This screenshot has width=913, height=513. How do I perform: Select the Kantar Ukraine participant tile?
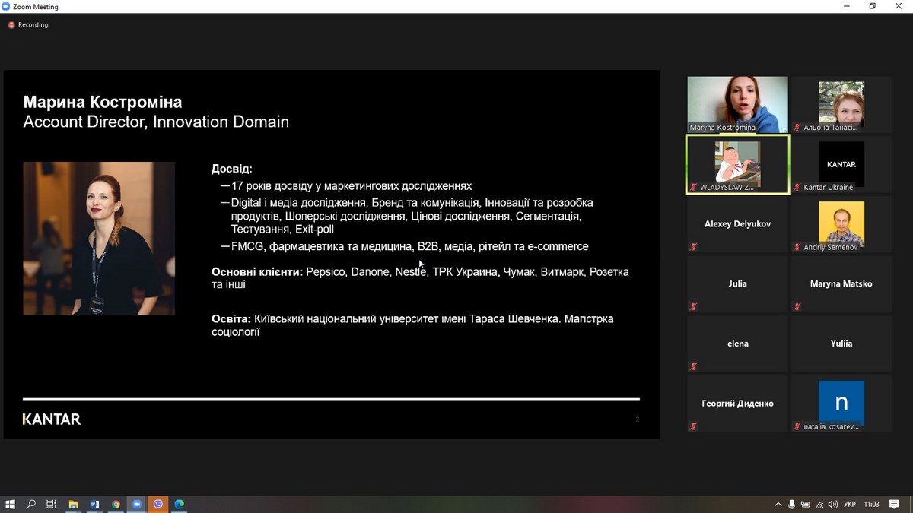pos(841,164)
